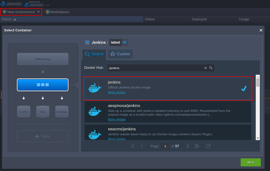Expand the New environment dropdown arrow
The height and width of the screenshot is (171, 270).
(x=38, y=12)
